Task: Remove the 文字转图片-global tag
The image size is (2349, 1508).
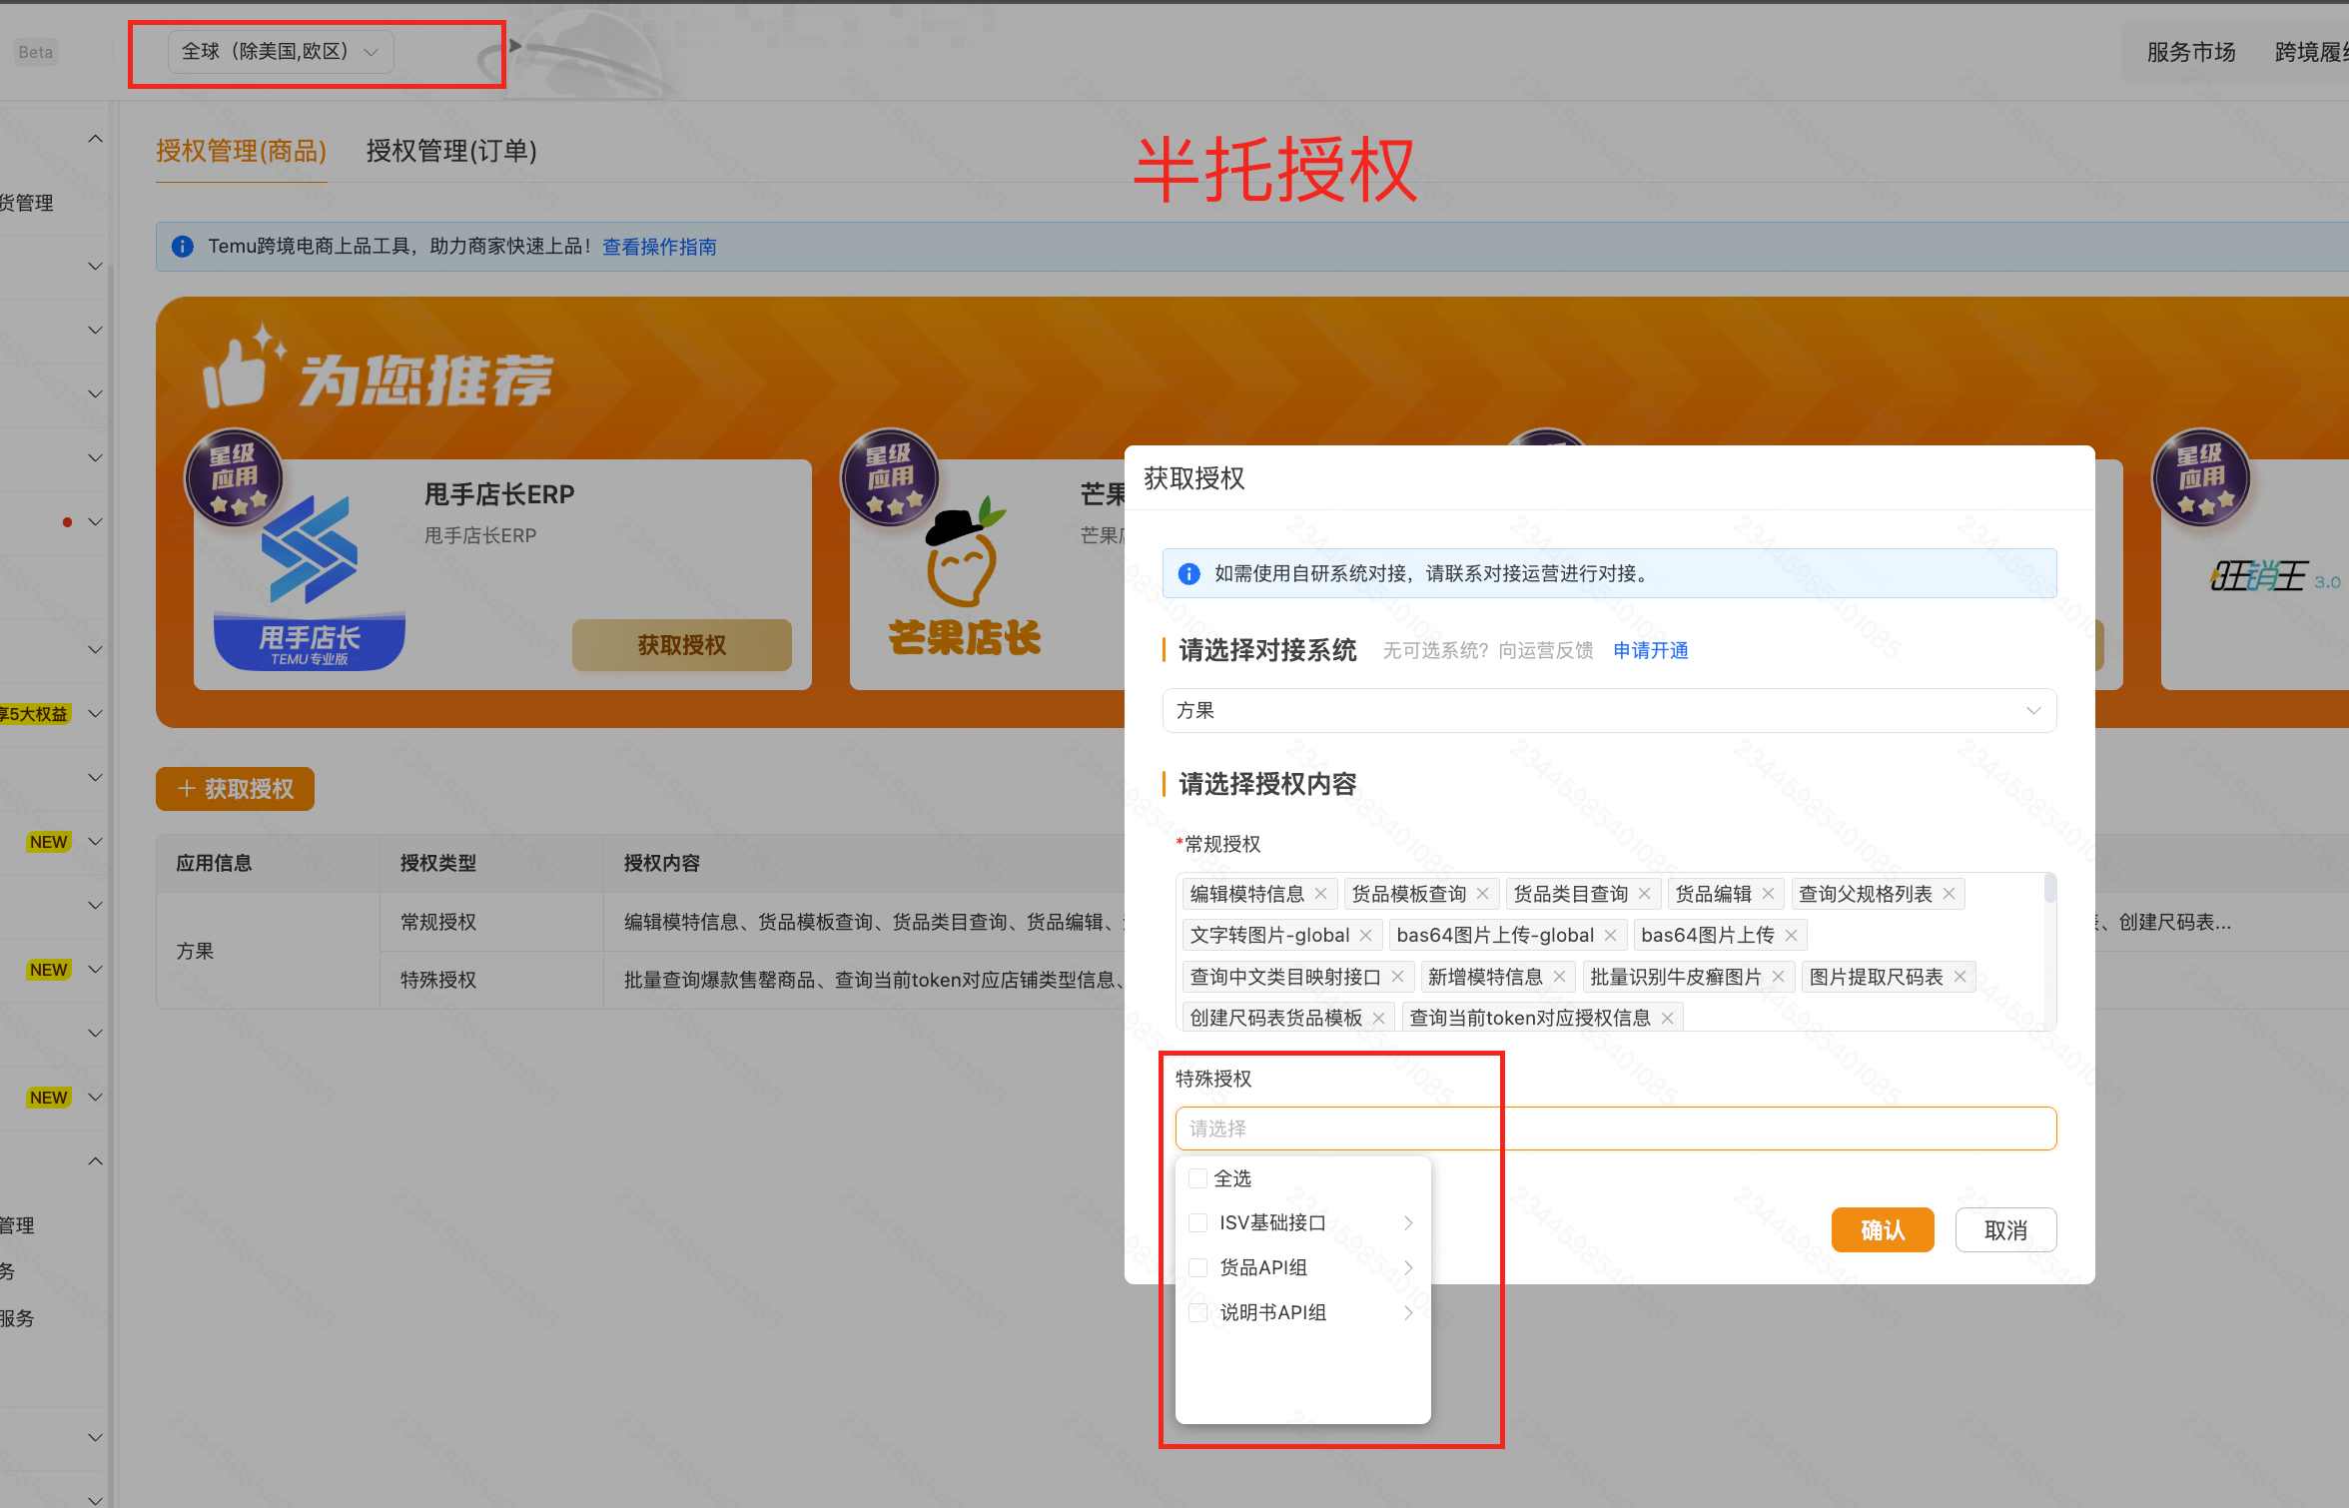Action: (x=1365, y=936)
